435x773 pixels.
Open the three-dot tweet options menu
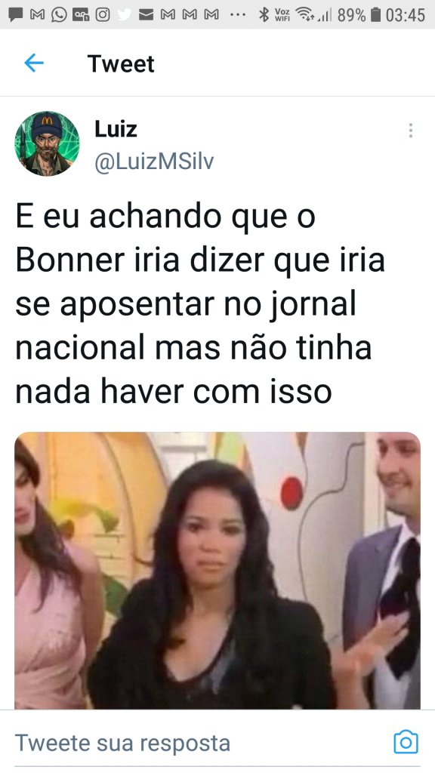(410, 130)
